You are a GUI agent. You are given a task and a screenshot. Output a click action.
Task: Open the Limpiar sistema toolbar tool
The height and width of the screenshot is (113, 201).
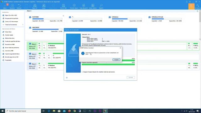(93, 6)
